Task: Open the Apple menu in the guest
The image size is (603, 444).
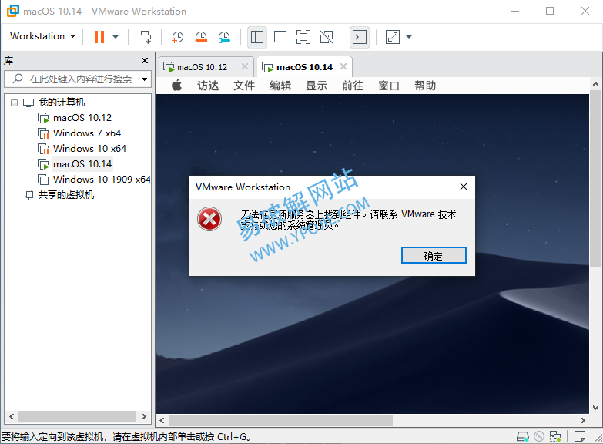Action: pos(176,86)
